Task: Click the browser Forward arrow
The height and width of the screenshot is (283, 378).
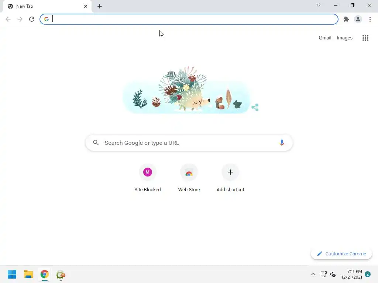Action: [x=20, y=19]
